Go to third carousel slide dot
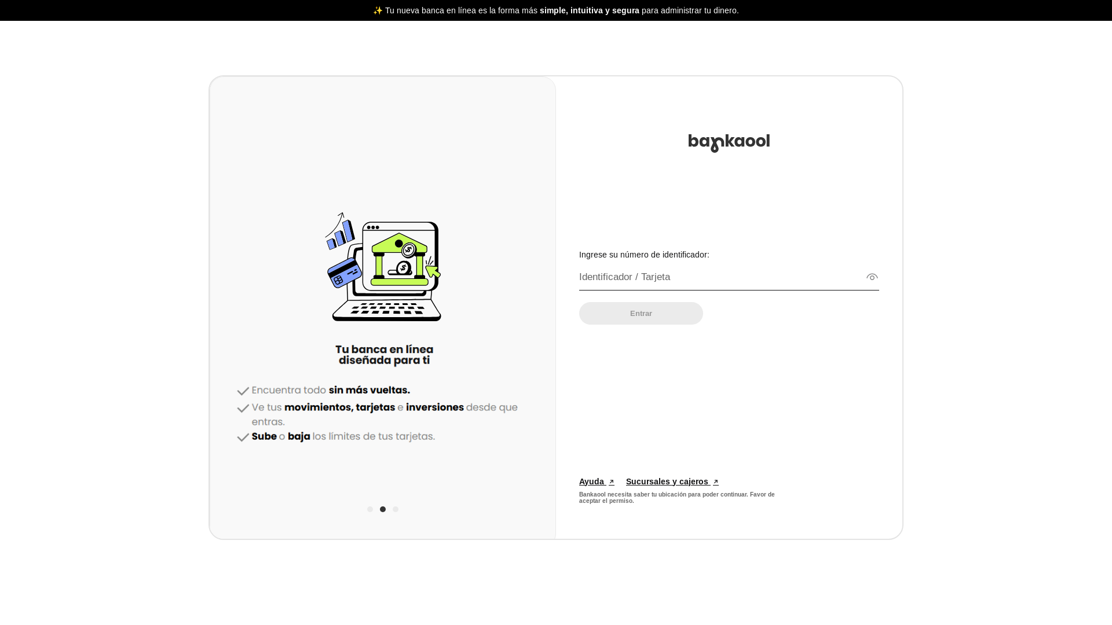 point(396,509)
